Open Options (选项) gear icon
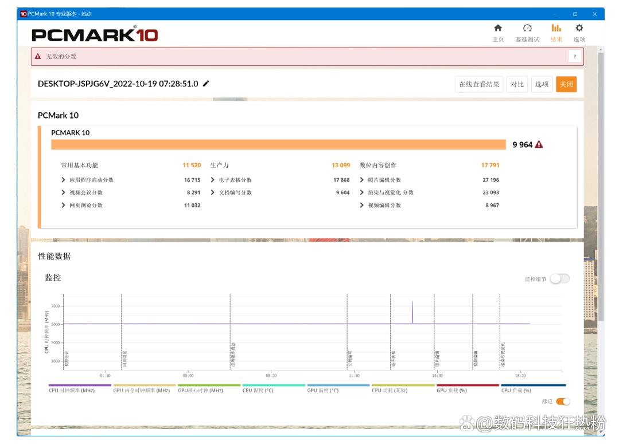The height and width of the screenshot is (445, 619). tap(579, 28)
